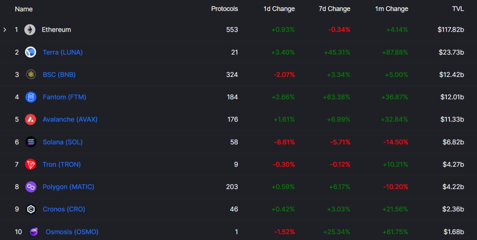477x240 pixels.
Task: Expand the Ethereum row chevron
Action: (x=5, y=30)
